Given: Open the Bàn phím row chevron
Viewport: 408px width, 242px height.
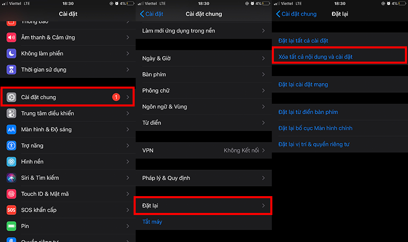Looking at the screenshot, I should click(x=263, y=74).
